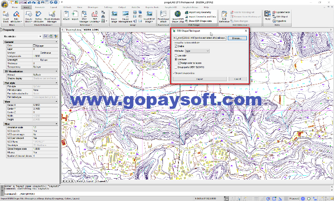Image resolution: width=334 pixels, height=201 pixels.
Task: Click the Insert ECW Image tool
Action: pos(149,17)
